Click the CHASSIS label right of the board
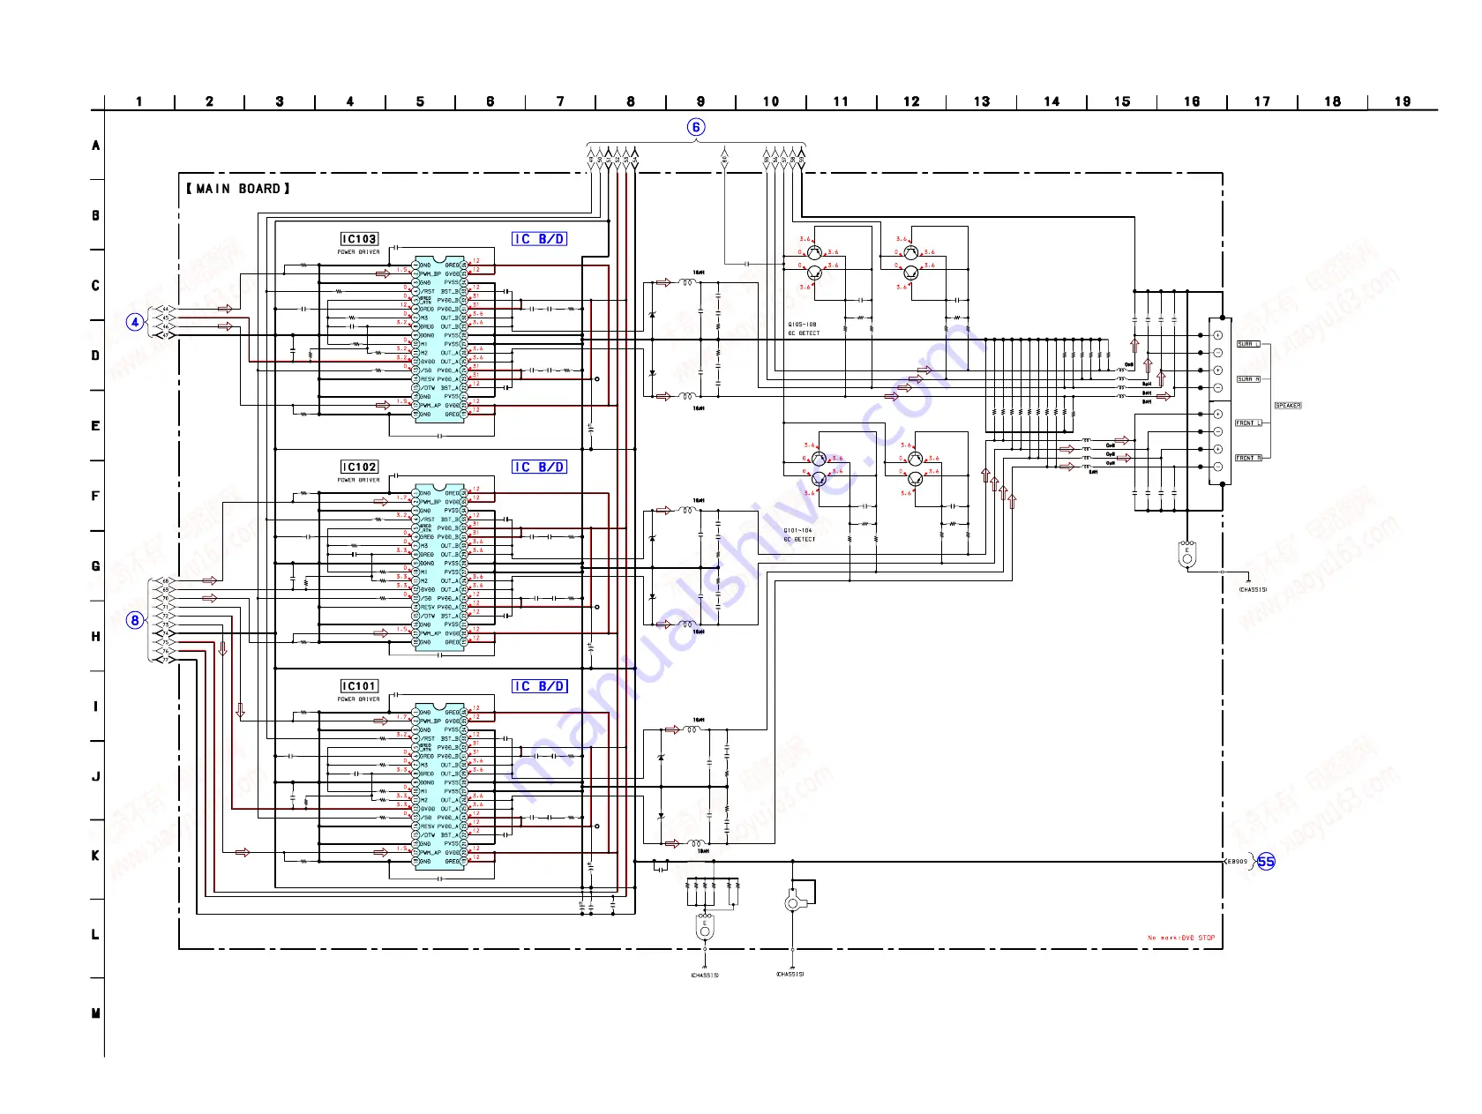 pyautogui.click(x=1253, y=590)
